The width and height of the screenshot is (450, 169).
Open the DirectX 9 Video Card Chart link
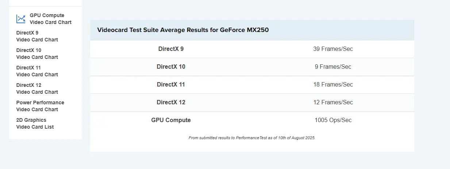point(37,36)
